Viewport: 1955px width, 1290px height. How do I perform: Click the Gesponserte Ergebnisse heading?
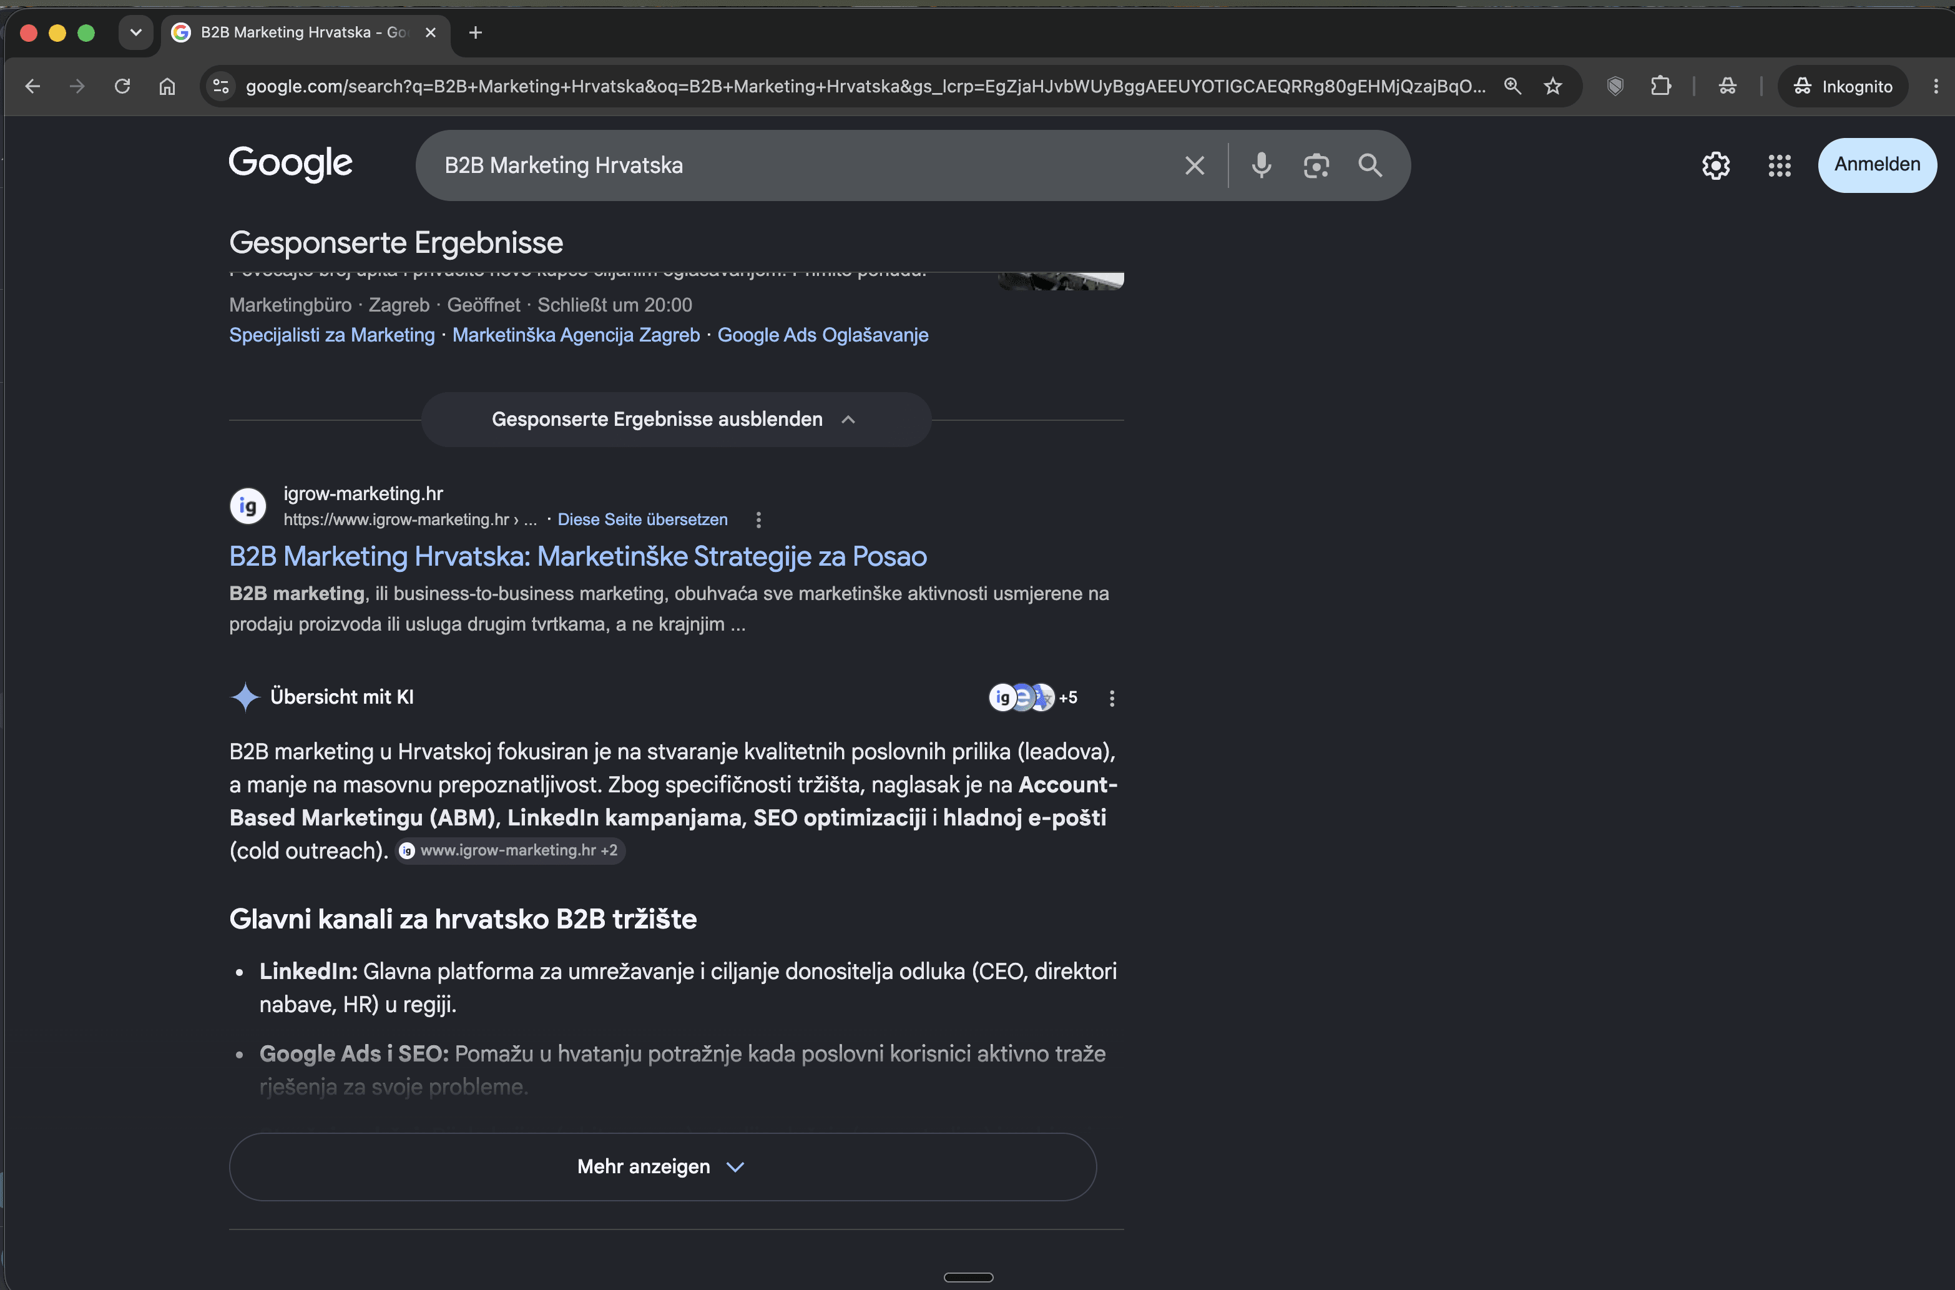tap(396, 243)
